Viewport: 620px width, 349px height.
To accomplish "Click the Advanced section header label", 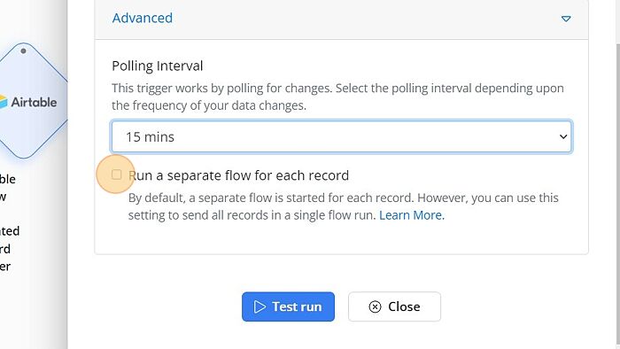I will coord(143,18).
